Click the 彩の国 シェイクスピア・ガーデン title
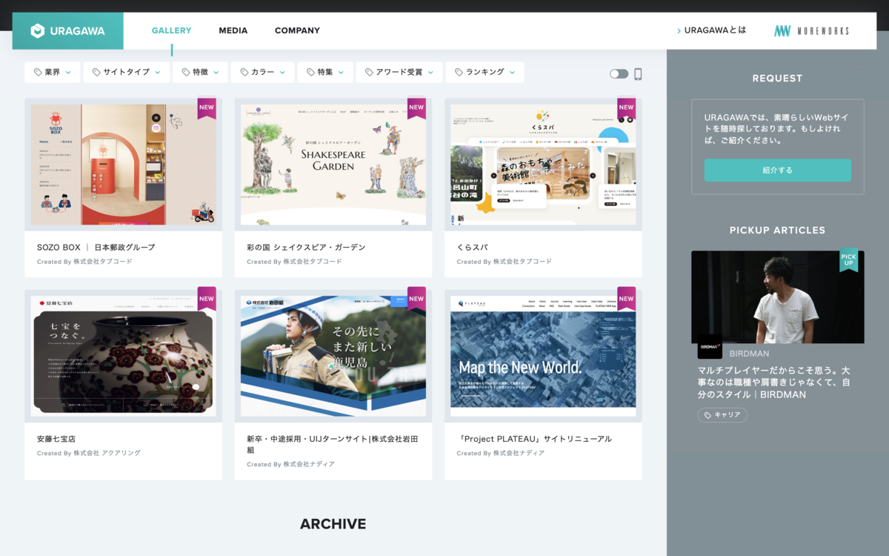 [x=306, y=247]
